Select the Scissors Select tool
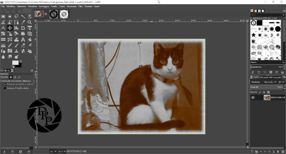Screen dimensions: 286x154 [3, 22]
